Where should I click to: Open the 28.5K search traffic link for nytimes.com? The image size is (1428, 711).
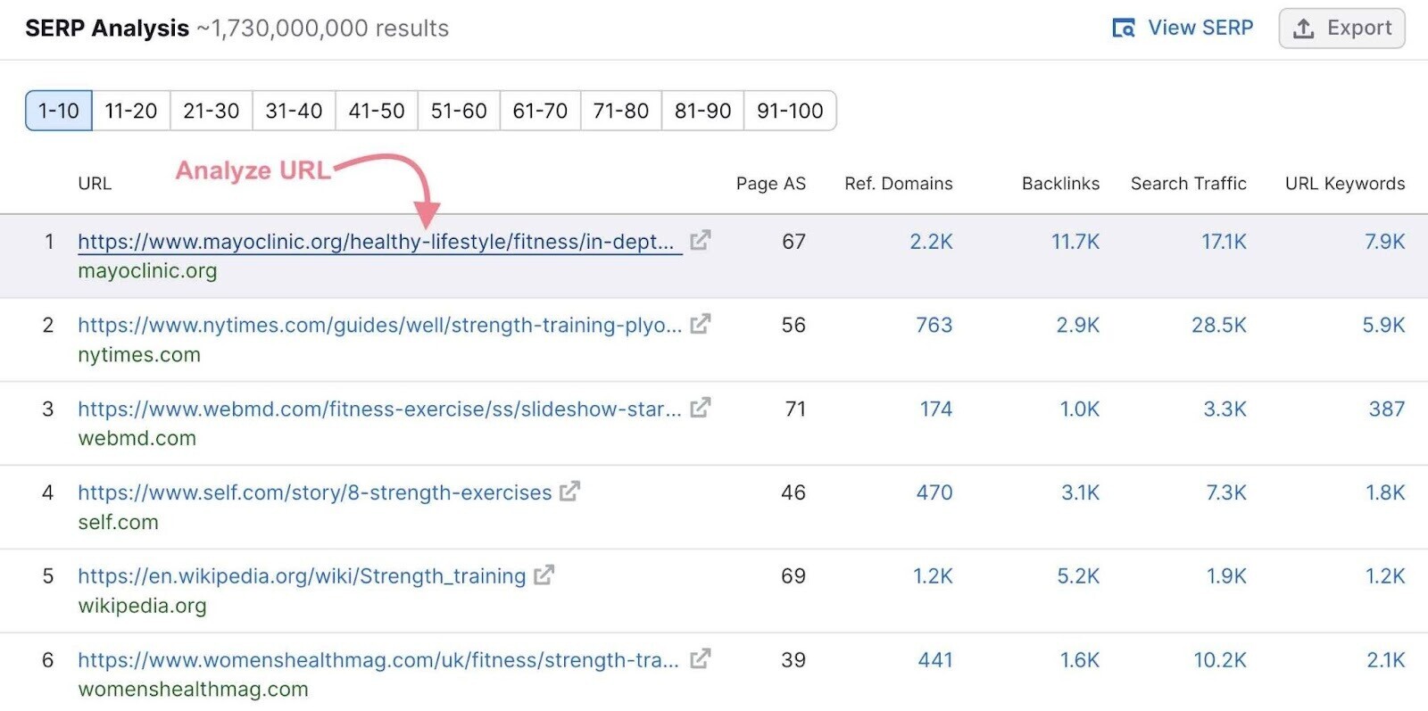point(1220,325)
